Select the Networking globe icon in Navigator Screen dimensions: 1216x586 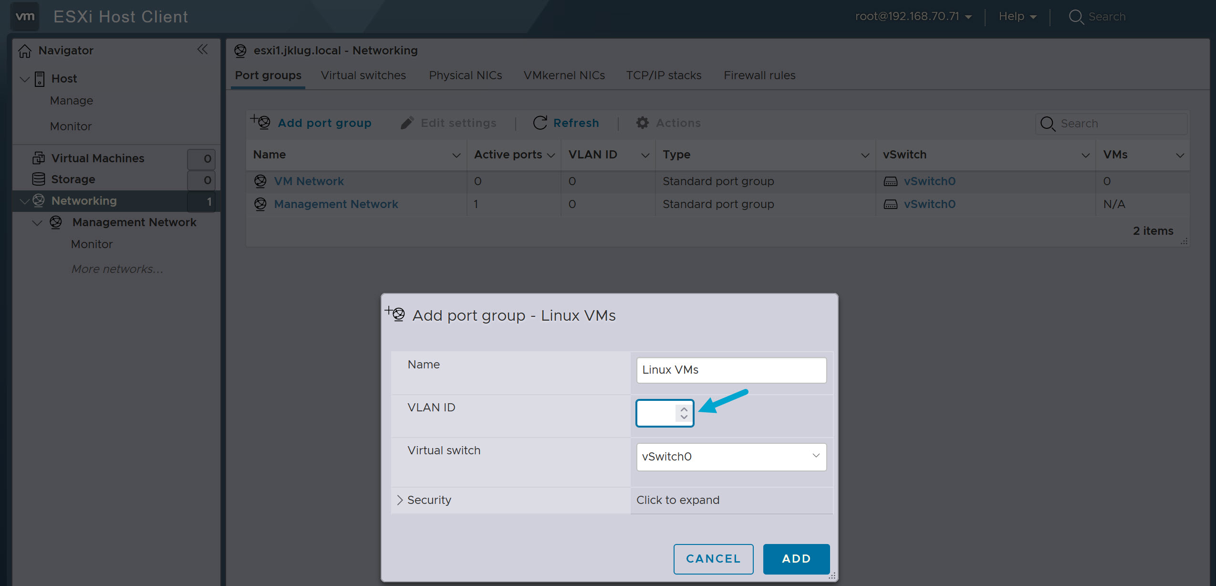click(38, 200)
